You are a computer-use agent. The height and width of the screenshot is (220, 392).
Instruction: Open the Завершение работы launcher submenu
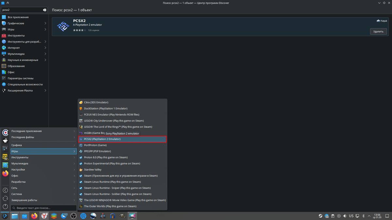(x=43, y=200)
